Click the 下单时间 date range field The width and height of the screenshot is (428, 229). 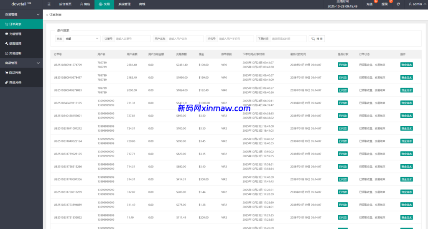point(288,38)
